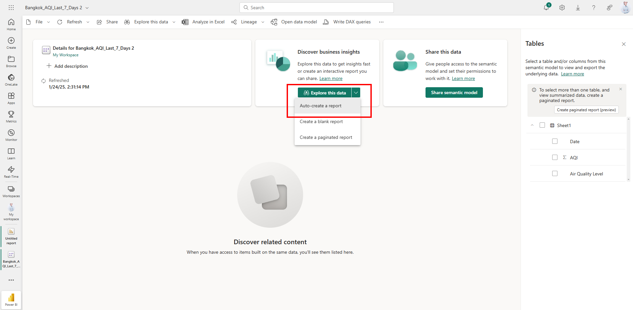Open Workspaces in left sidebar
Image resolution: width=633 pixels, height=310 pixels.
[11, 191]
